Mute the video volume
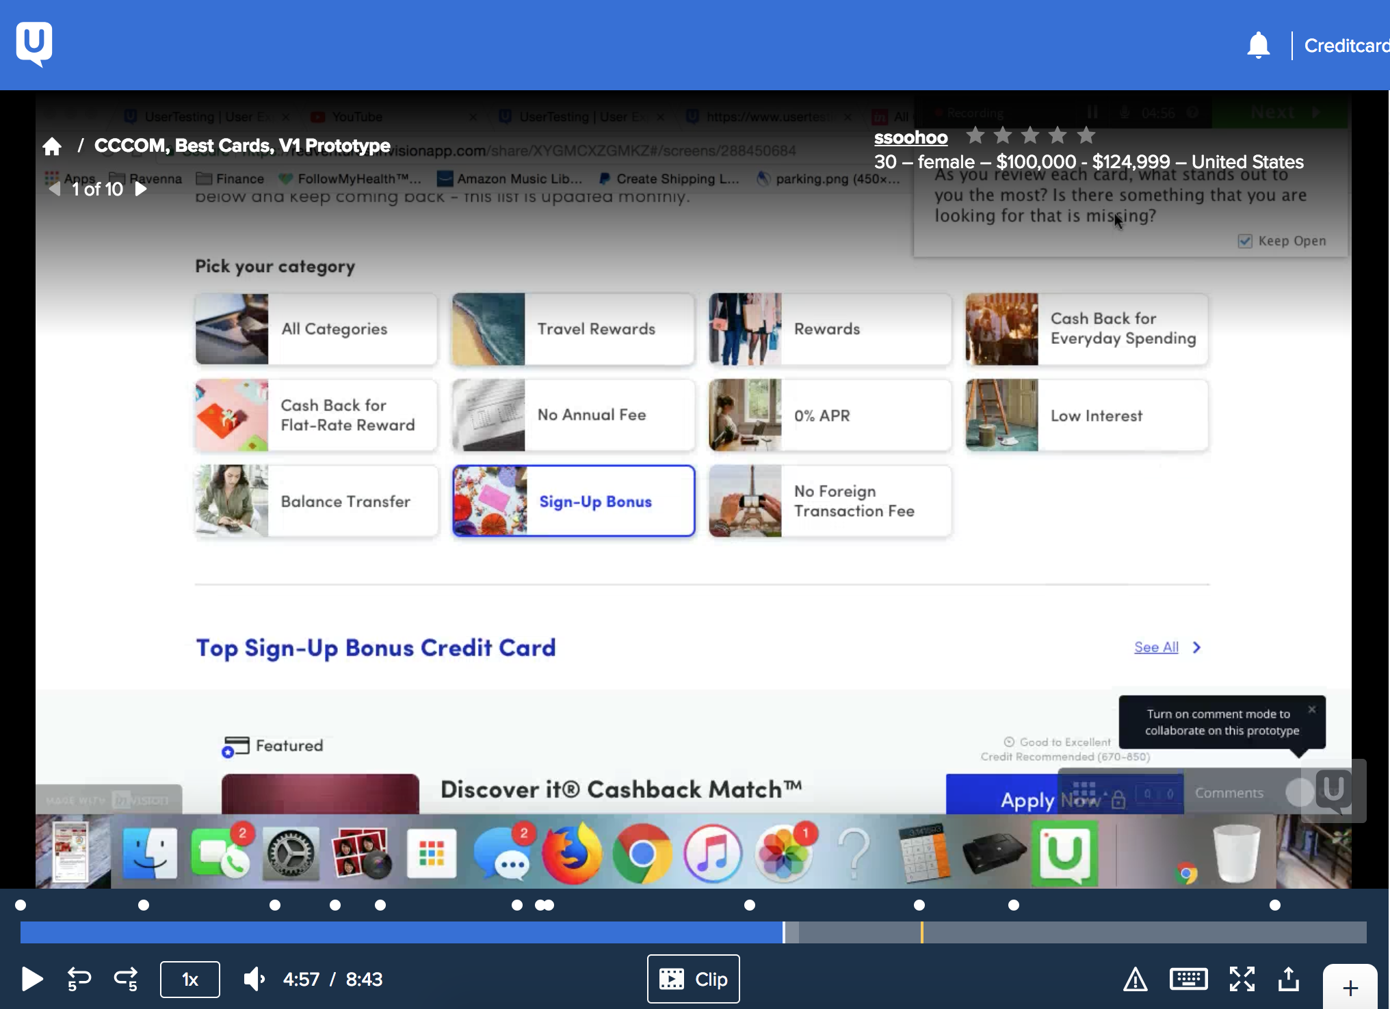Screen dimensions: 1390x1009 pyautogui.click(x=254, y=979)
